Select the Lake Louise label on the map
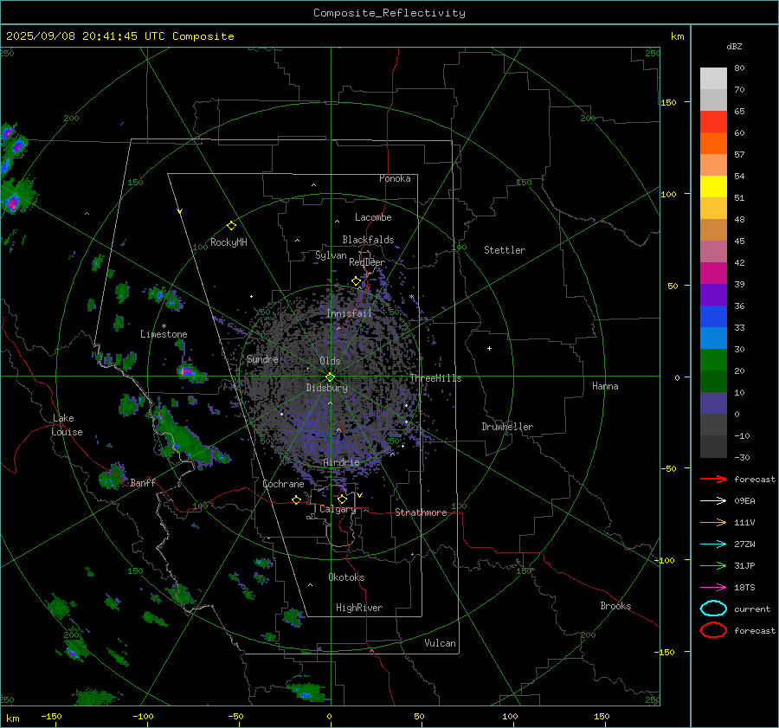Screen dimensions: 779x728 [x=67, y=425]
